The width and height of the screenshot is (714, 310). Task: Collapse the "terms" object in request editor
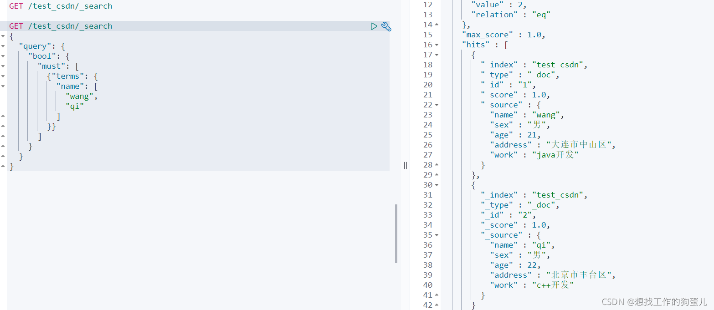(x=3, y=76)
